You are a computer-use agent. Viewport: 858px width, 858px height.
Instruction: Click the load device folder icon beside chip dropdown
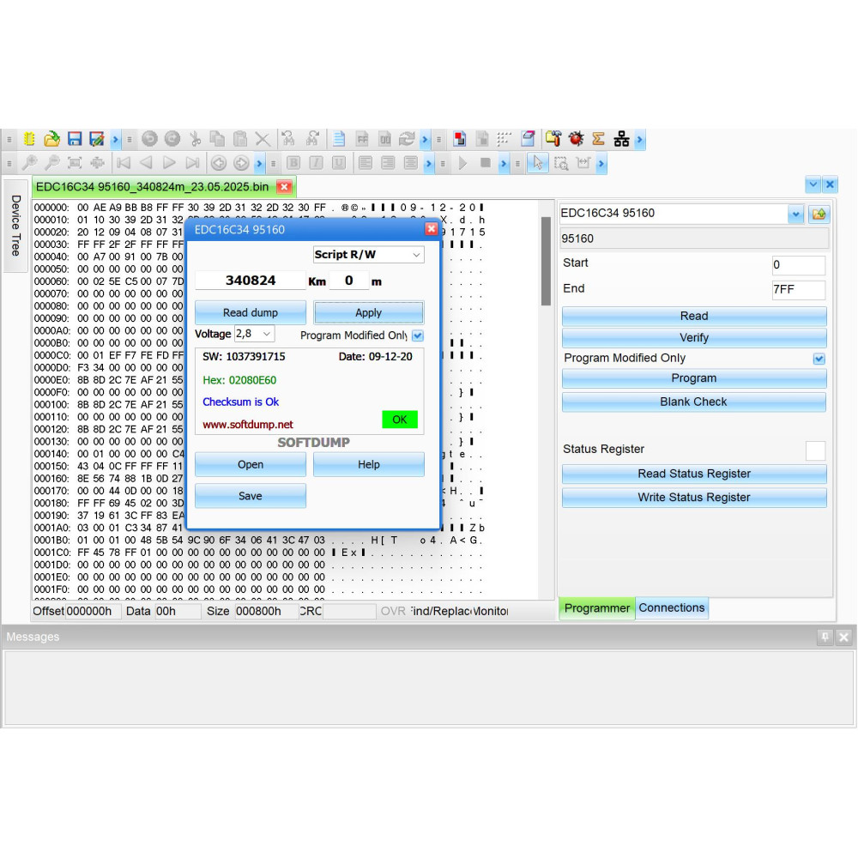point(819,214)
